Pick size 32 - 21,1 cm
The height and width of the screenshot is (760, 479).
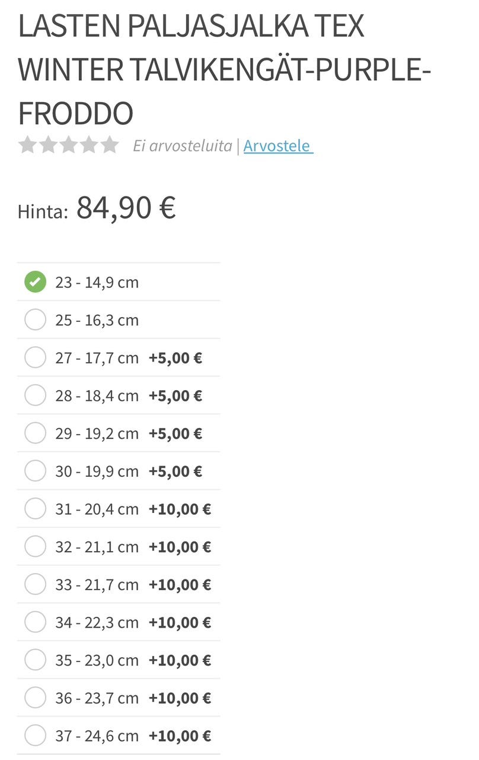point(36,547)
